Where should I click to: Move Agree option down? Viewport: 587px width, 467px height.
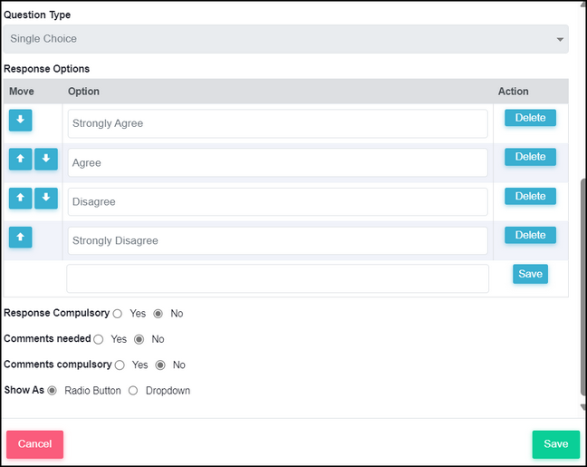46,159
